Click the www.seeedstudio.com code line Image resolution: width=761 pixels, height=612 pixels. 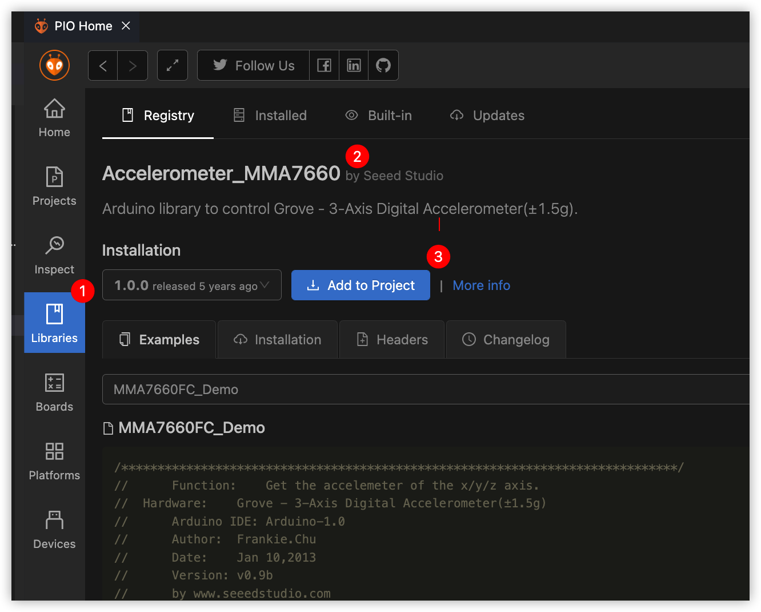pos(223,594)
